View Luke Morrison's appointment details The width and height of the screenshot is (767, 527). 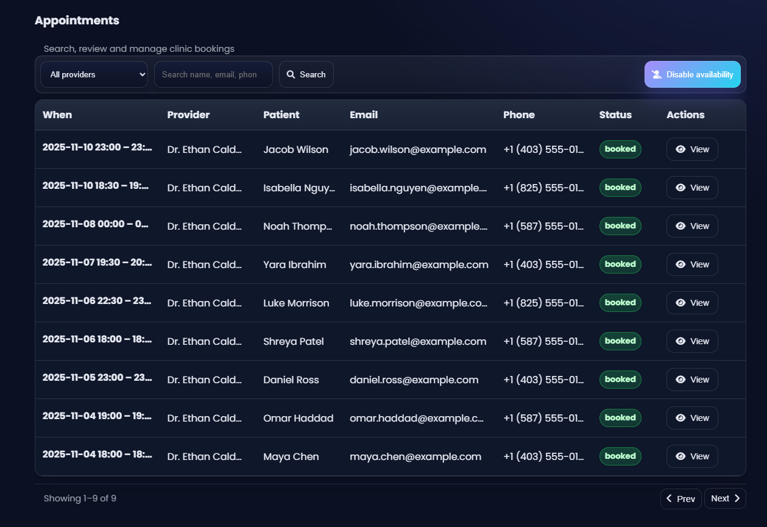(692, 303)
